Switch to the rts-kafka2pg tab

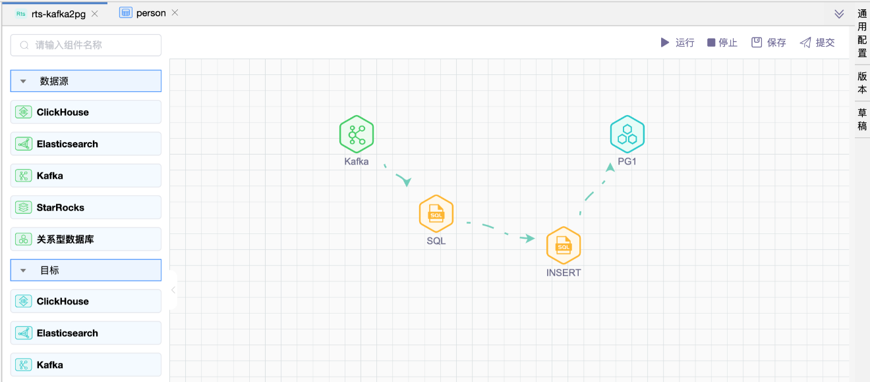[58, 14]
